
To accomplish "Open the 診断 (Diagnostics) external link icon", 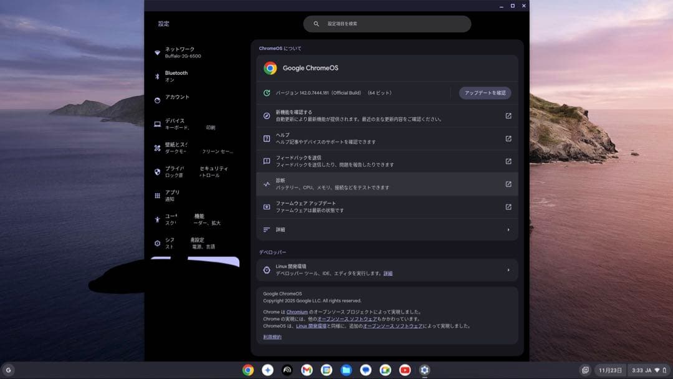I will click(508, 184).
